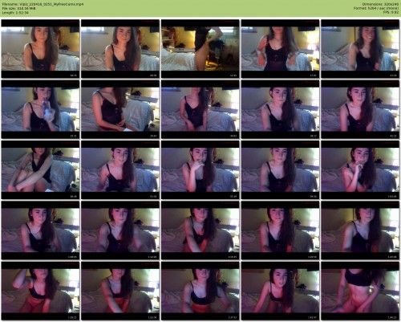The height and width of the screenshot is (322, 401).
Task: Select the middle thumbnail in second row
Action: click(200, 109)
